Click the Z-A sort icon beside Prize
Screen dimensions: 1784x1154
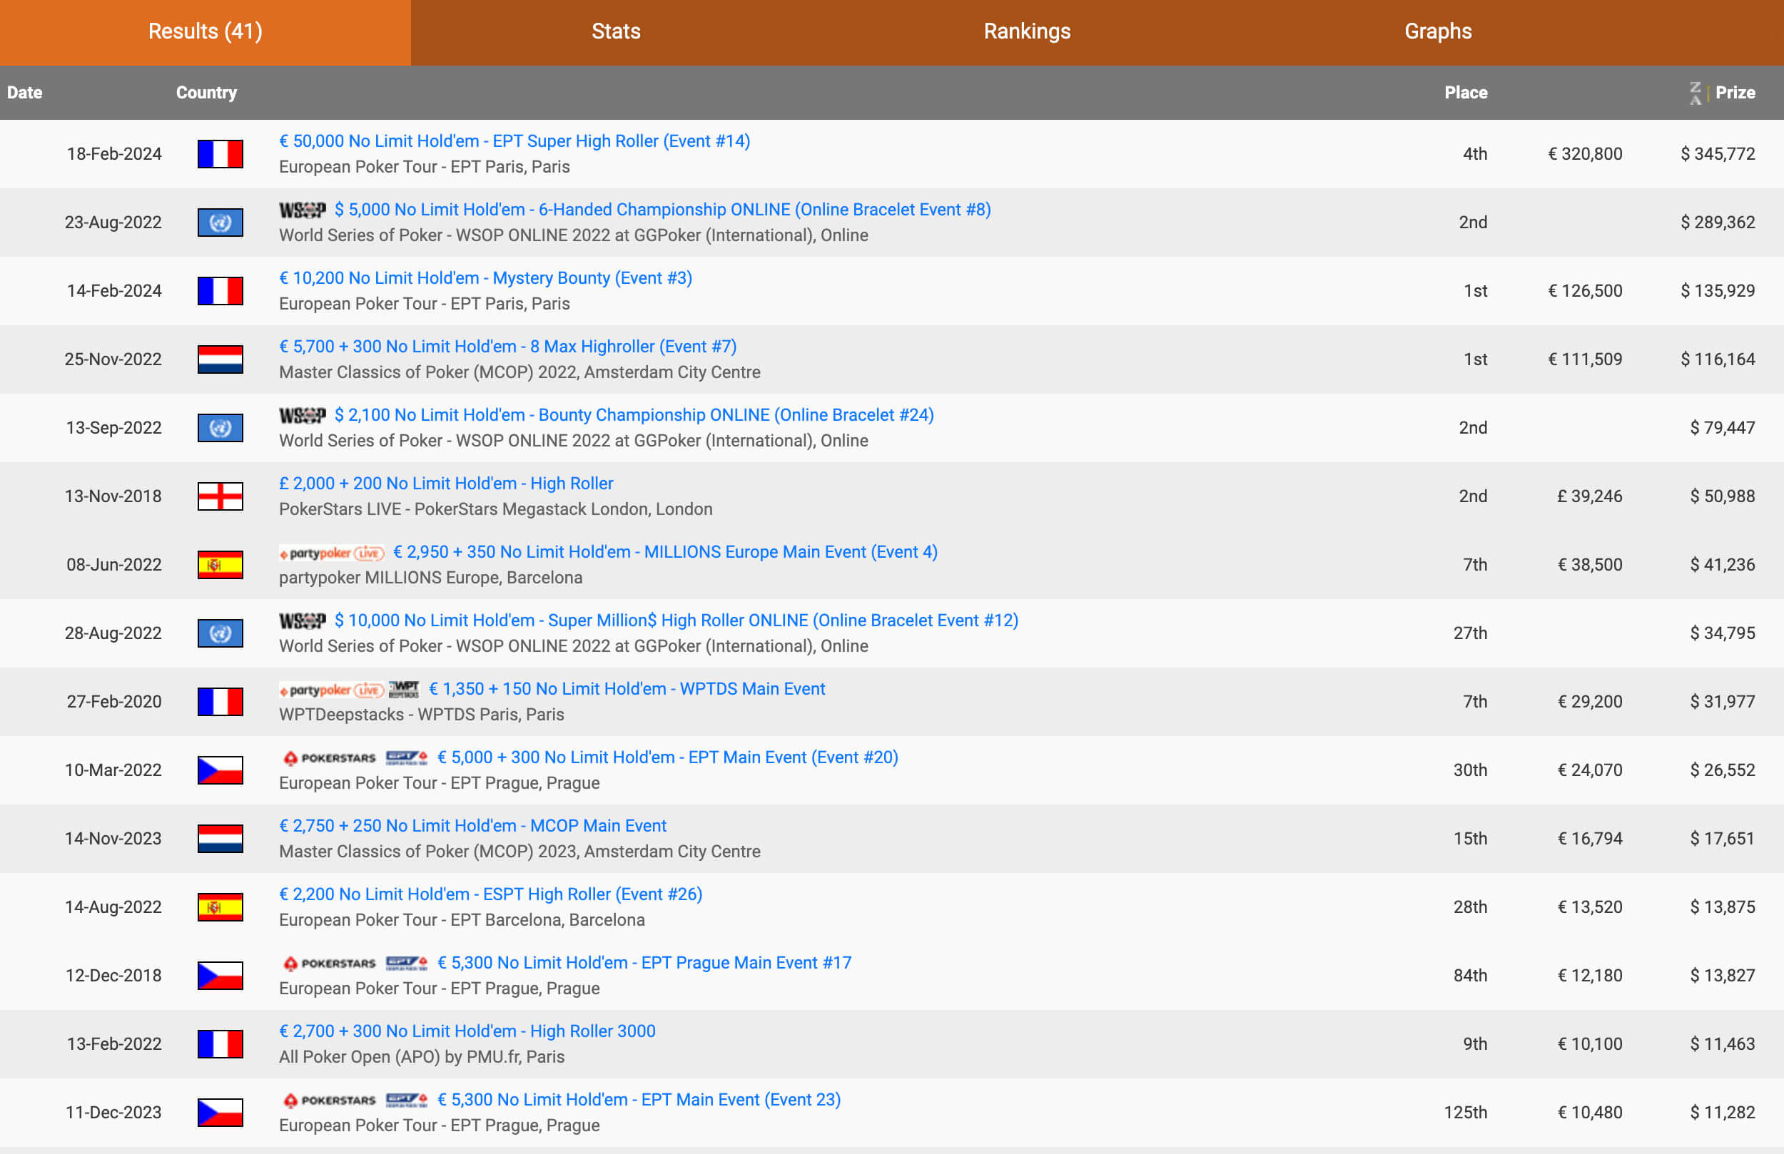[x=1695, y=93]
